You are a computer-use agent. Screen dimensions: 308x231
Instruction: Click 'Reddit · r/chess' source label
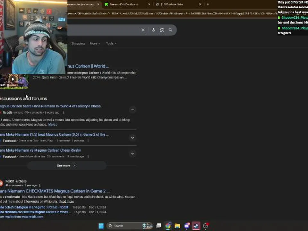click(16, 181)
